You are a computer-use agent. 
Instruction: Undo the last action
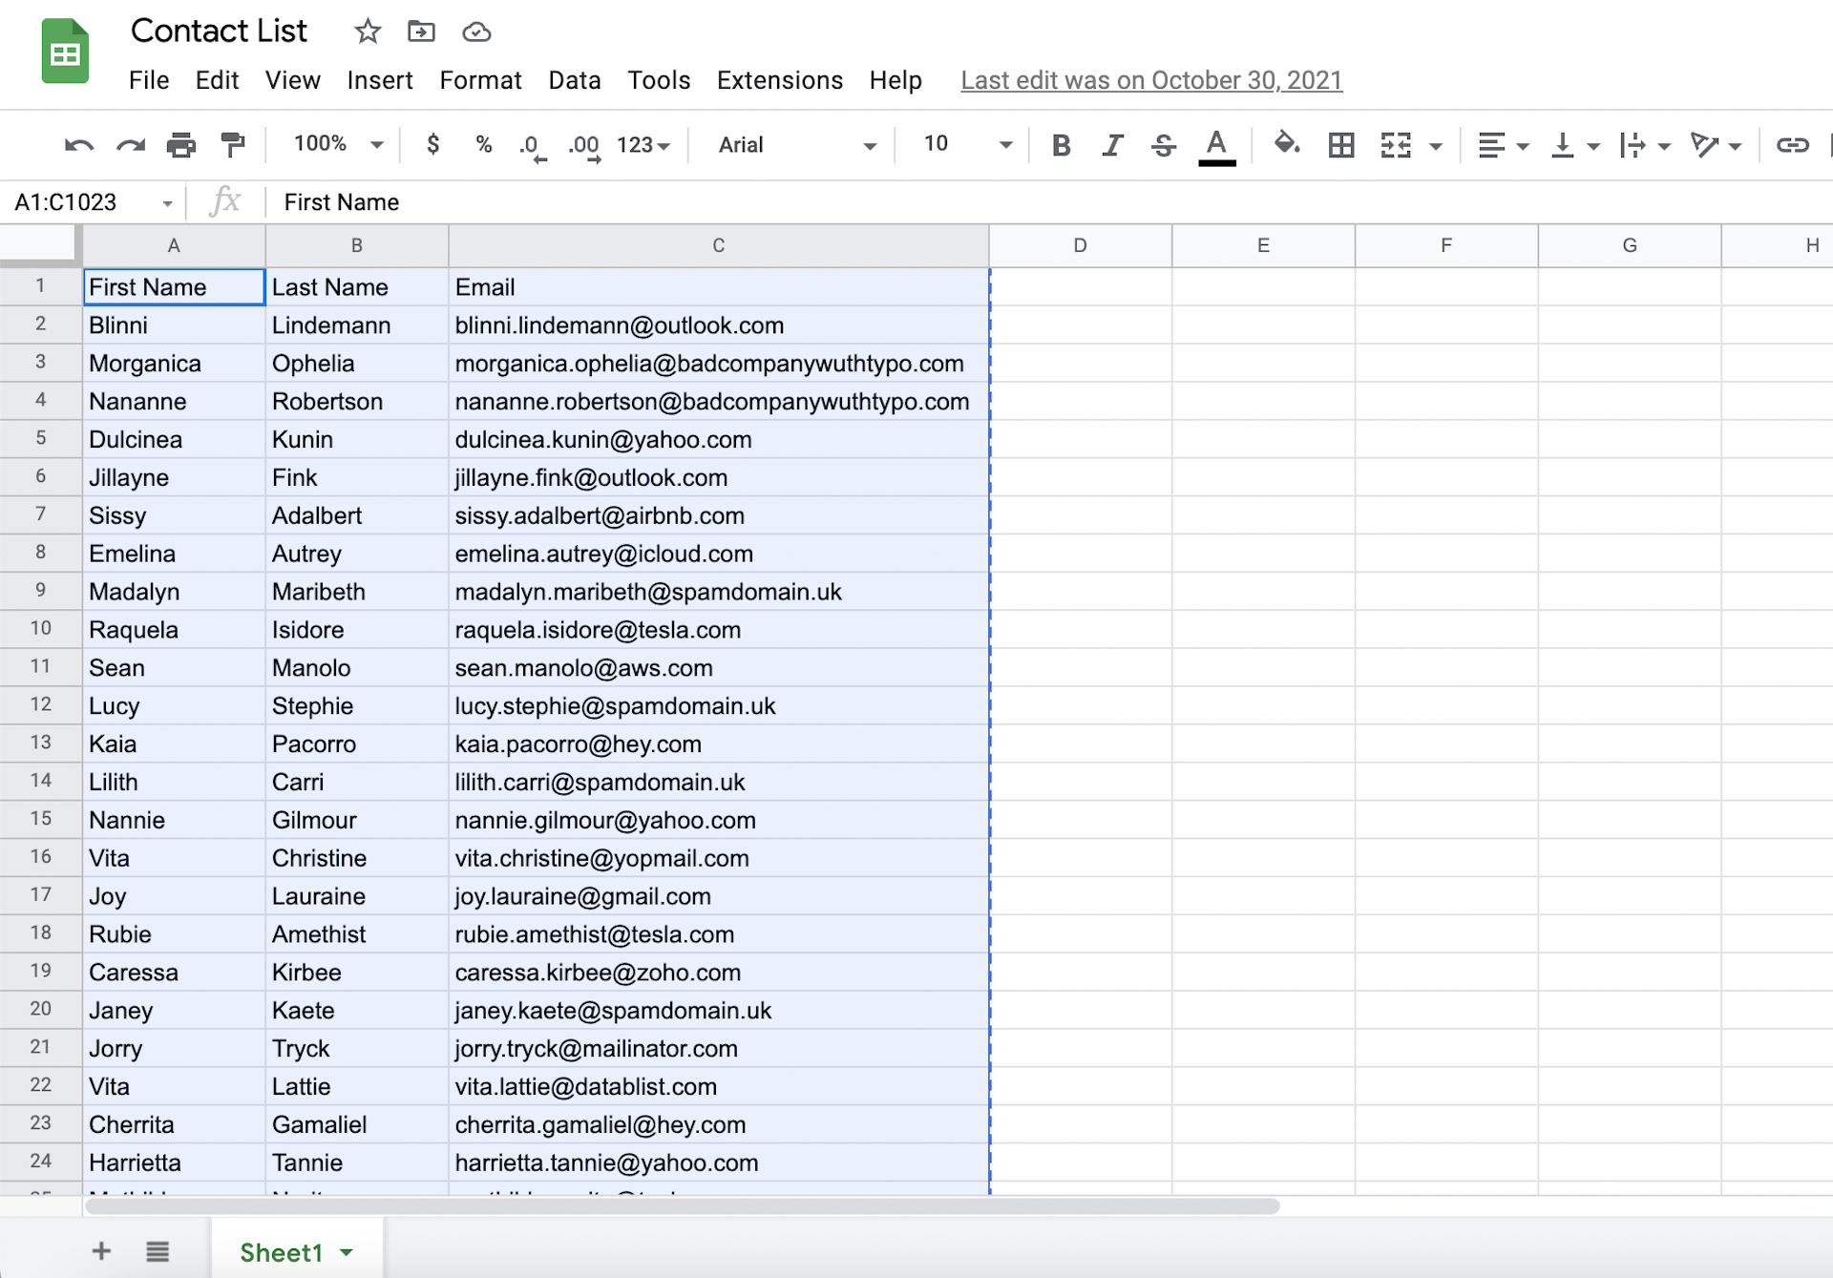79,144
